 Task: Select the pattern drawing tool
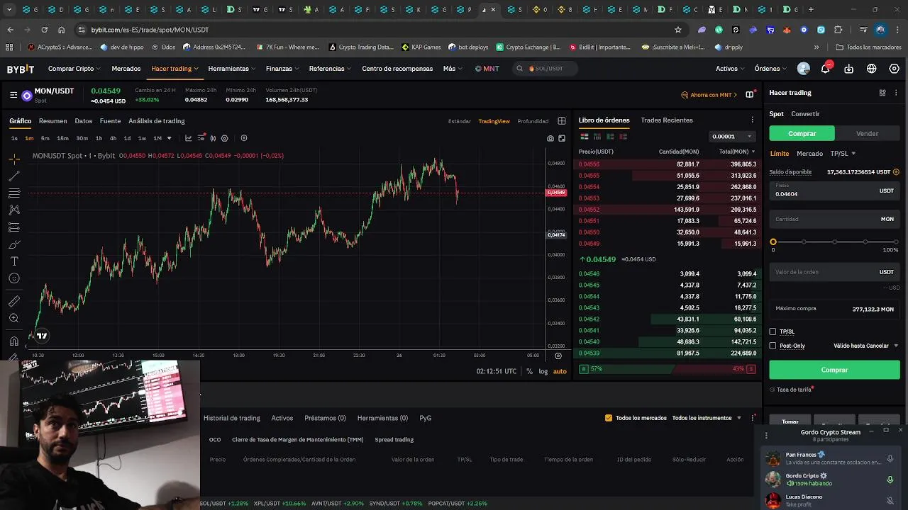point(14,210)
